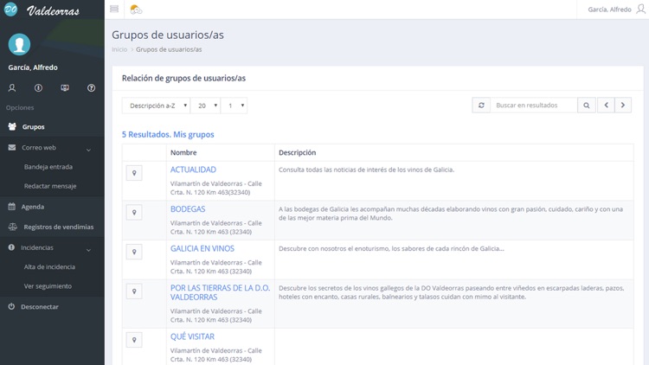Screen dimensions: 649x365
Task: Open the page number 1 dropdown
Action: [x=234, y=106]
